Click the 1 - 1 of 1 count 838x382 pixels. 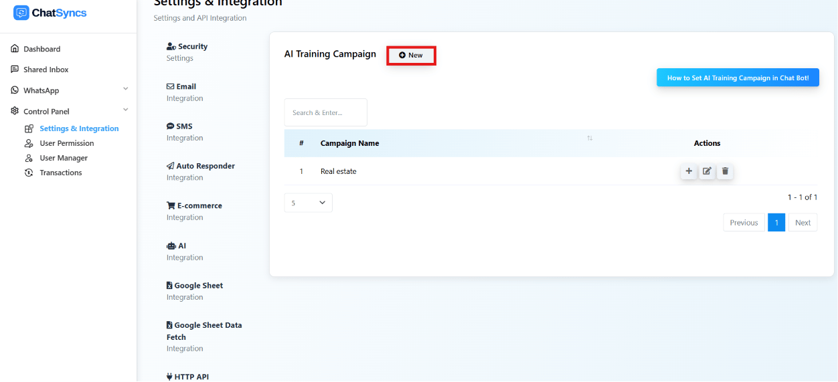803,197
